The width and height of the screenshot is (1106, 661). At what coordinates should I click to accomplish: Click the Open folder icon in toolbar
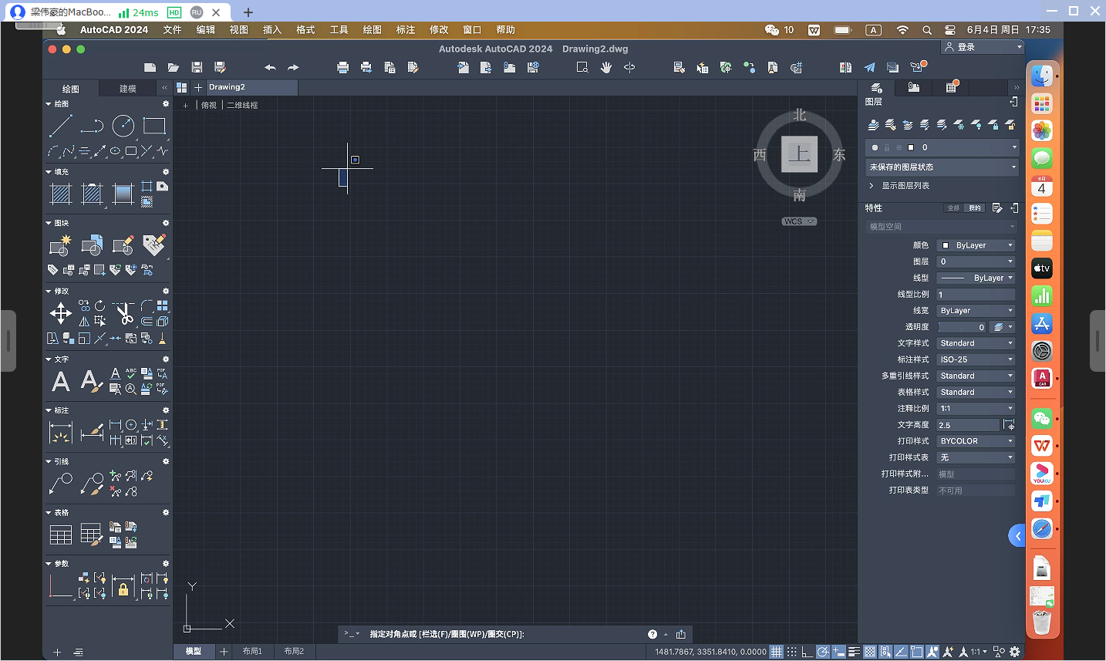[x=174, y=68]
